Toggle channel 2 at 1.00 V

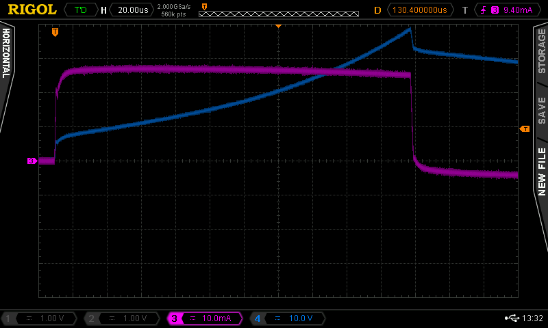(124, 318)
